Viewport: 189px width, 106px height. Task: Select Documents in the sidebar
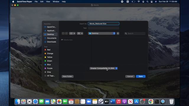point(50,38)
